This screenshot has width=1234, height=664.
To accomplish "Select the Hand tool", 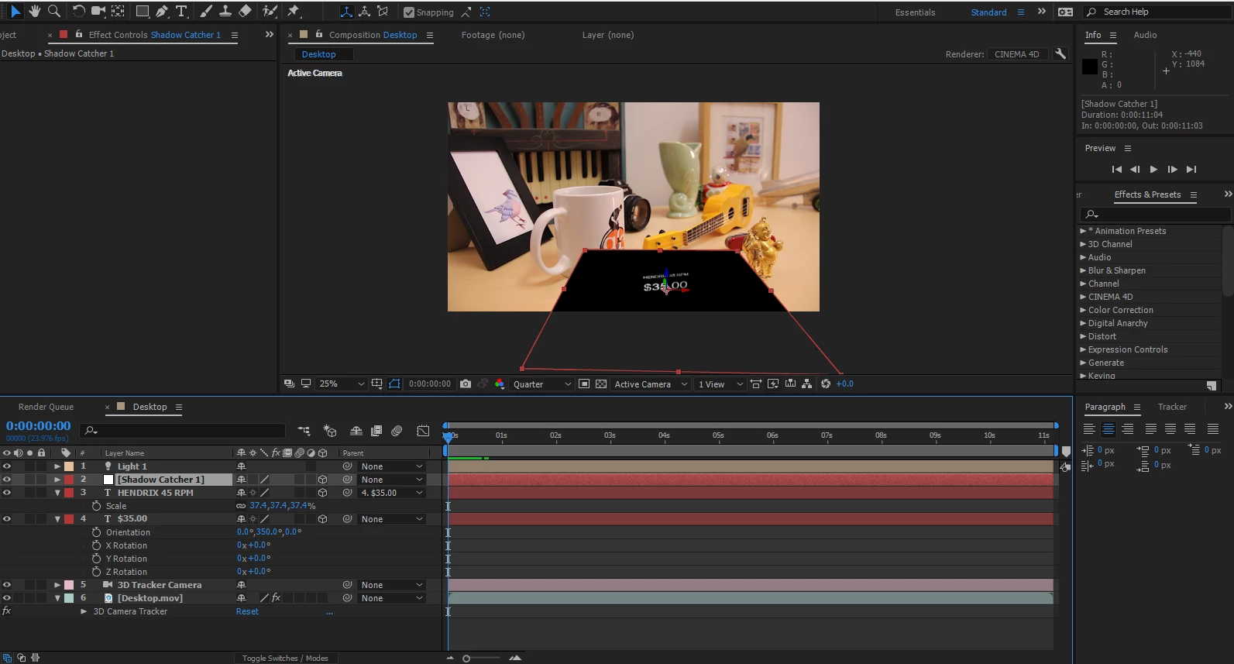I will click(34, 11).
